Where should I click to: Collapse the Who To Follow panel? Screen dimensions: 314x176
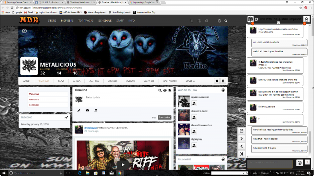tap(223, 90)
